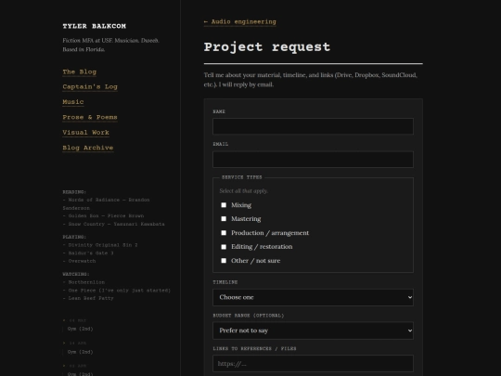Open the Tyler Balkcom site title
The image size is (501, 376).
[x=95, y=26]
